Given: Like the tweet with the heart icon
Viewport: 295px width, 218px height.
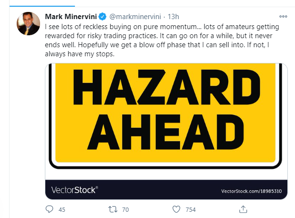Looking at the screenshot, I should [176, 208].
